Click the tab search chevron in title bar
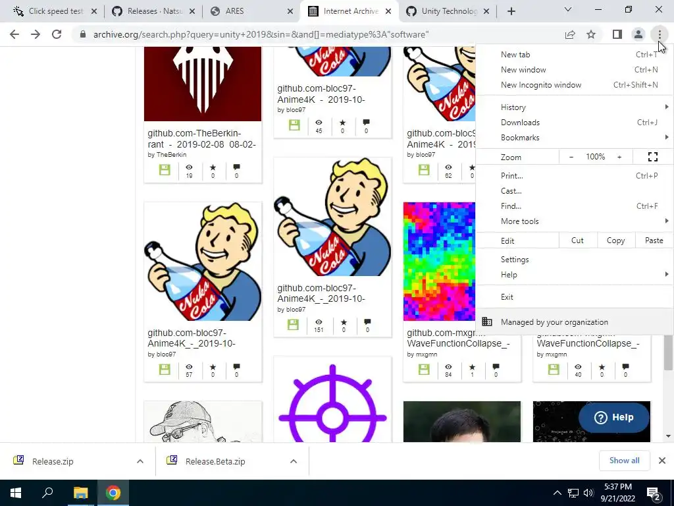The height and width of the screenshot is (506, 674). tap(568, 9)
